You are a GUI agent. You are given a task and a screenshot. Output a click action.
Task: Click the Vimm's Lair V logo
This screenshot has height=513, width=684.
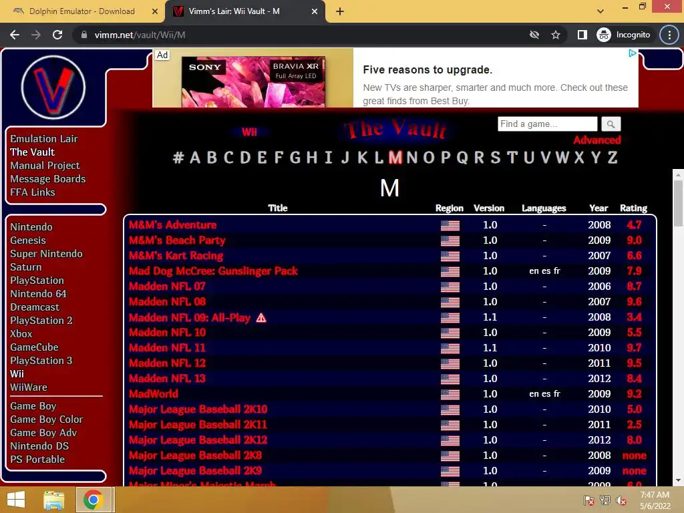[x=53, y=88]
